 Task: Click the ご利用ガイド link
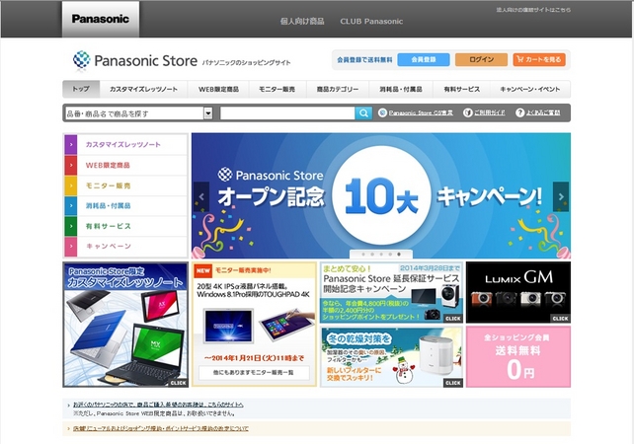489,113
